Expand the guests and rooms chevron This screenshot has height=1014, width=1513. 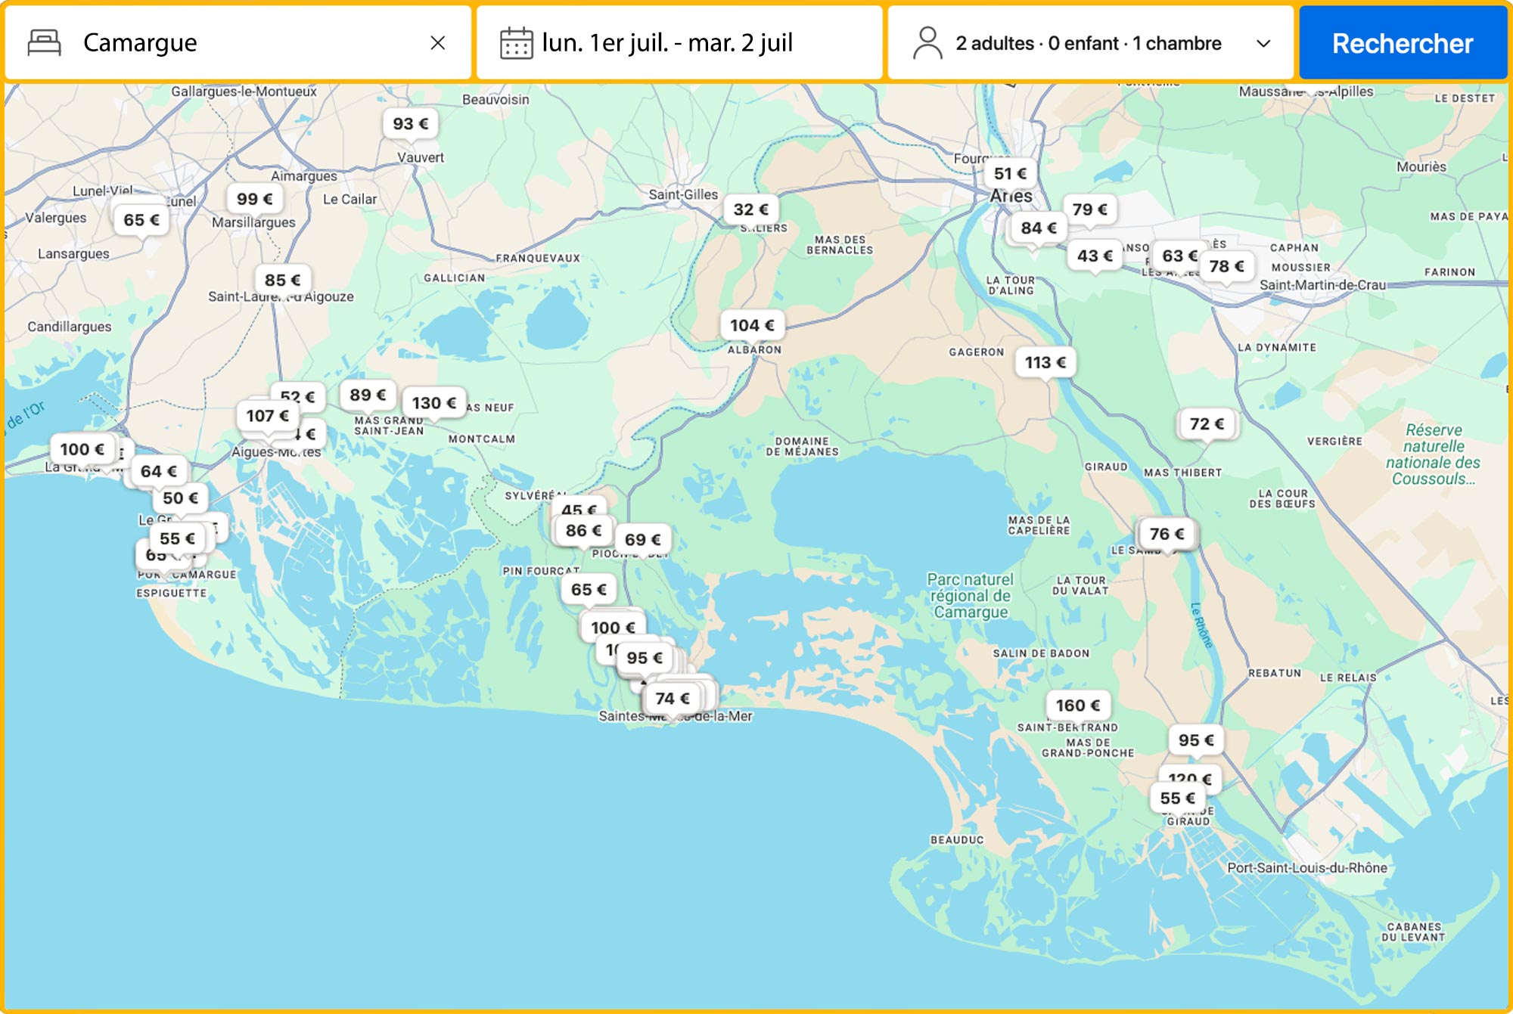click(x=1263, y=44)
